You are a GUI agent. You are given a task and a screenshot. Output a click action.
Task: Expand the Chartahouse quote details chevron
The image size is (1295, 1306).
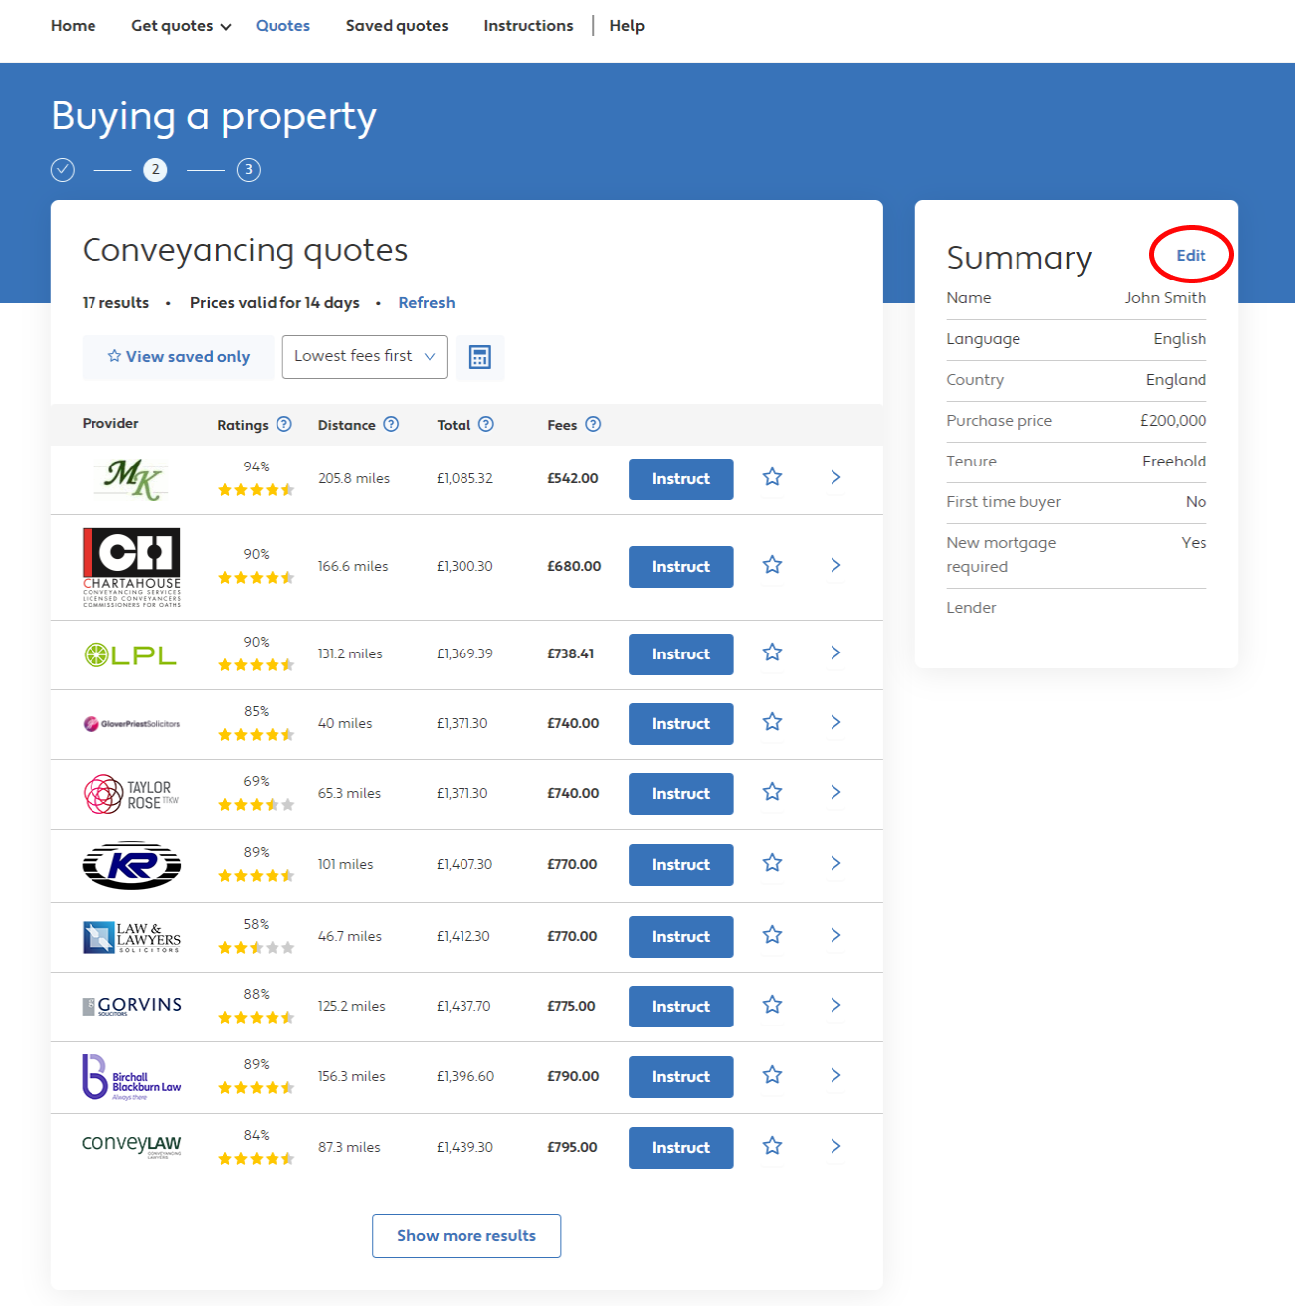point(835,565)
